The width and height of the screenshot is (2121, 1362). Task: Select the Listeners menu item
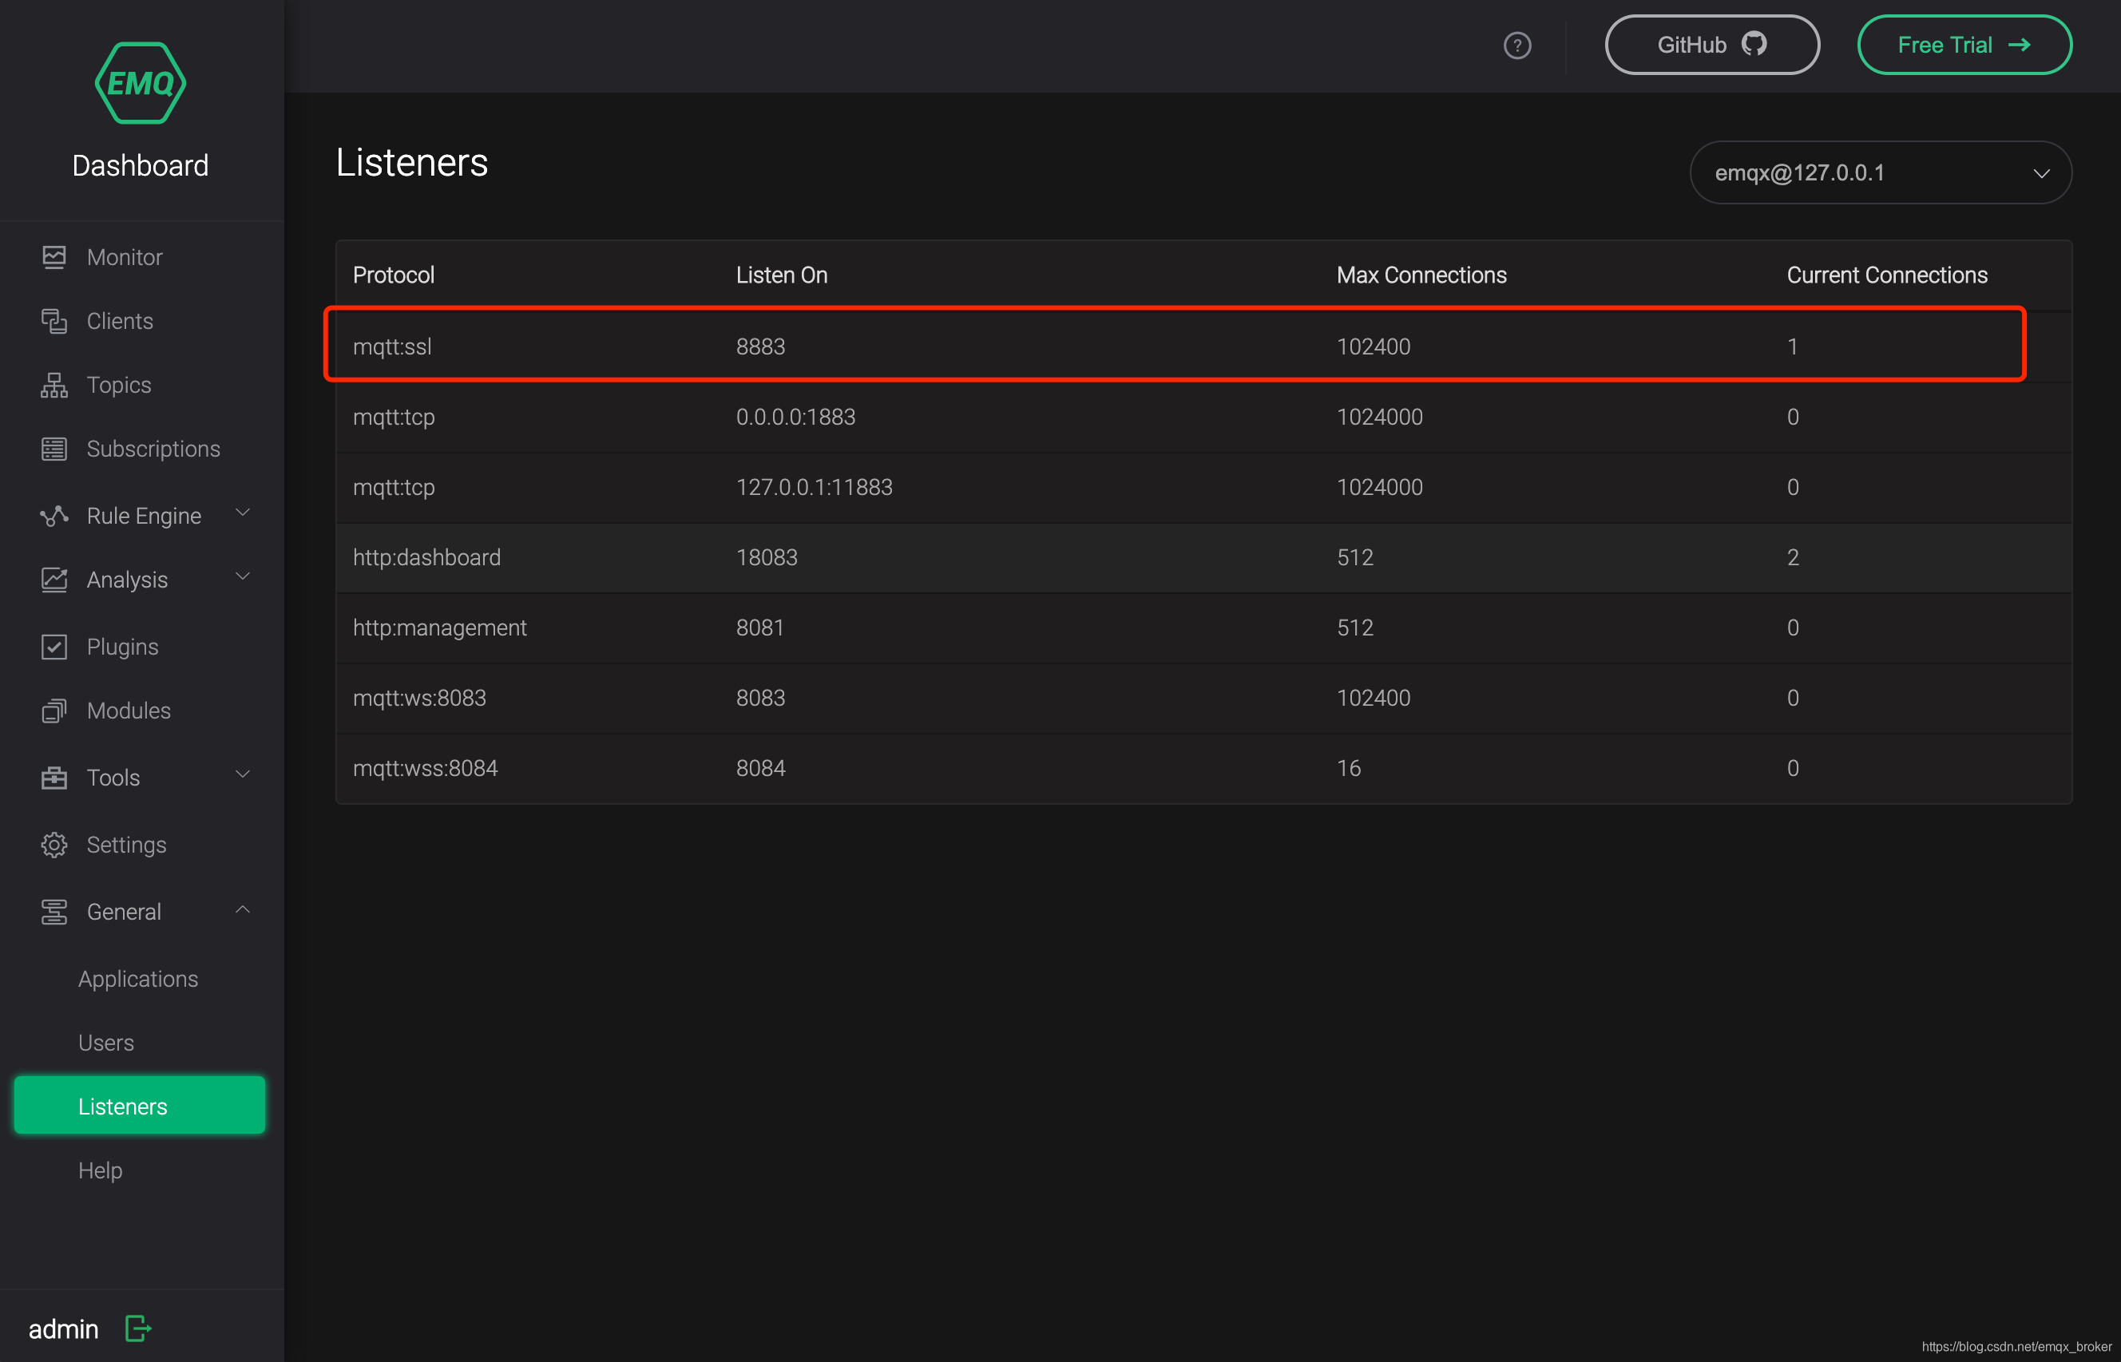[124, 1104]
